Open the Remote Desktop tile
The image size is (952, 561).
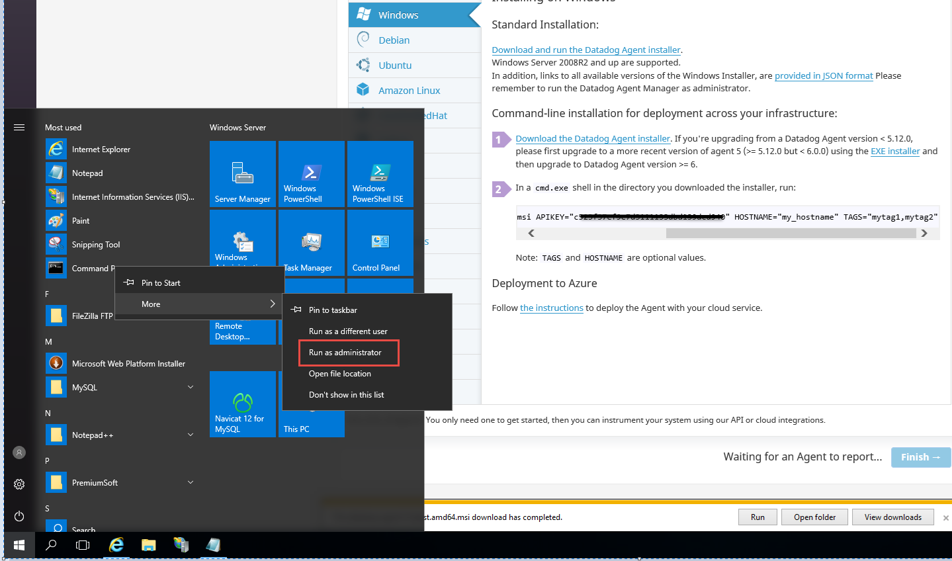coord(243,331)
